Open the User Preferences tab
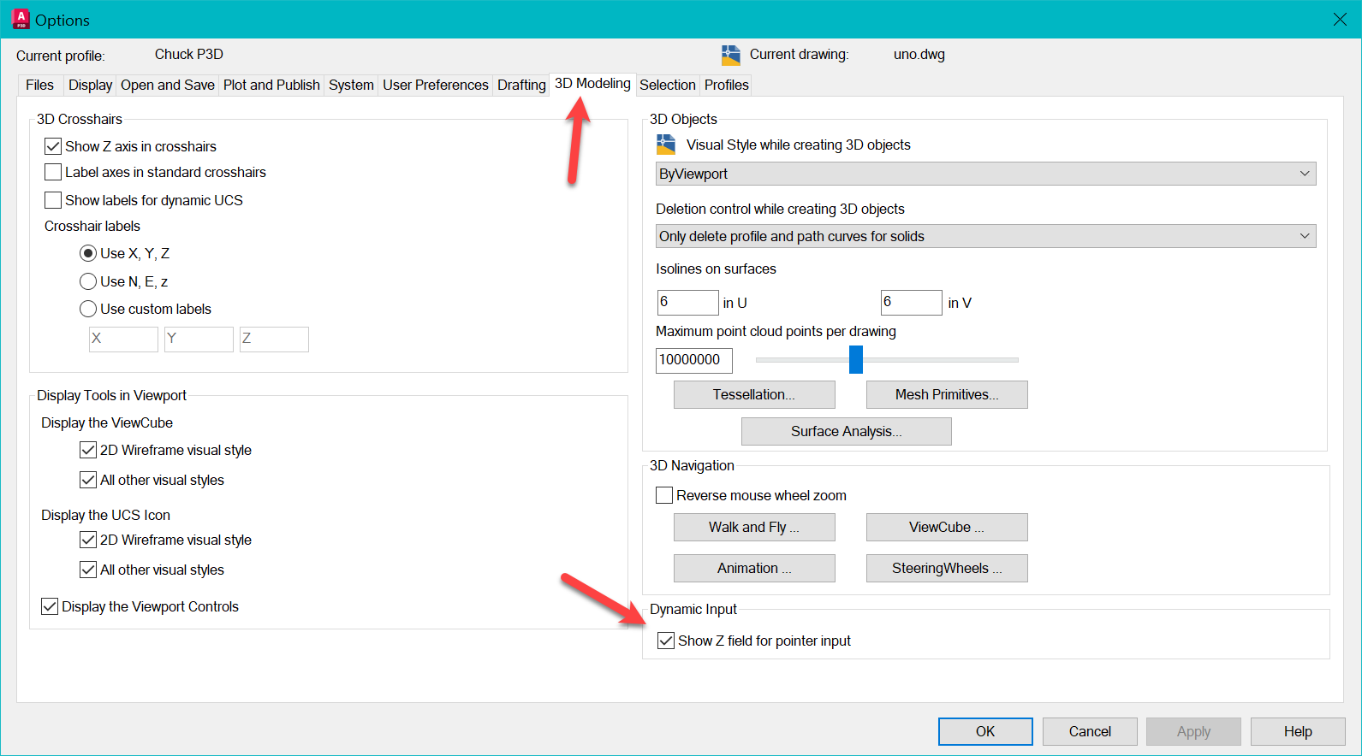Image resolution: width=1362 pixels, height=756 pixels. click(436, 85)
